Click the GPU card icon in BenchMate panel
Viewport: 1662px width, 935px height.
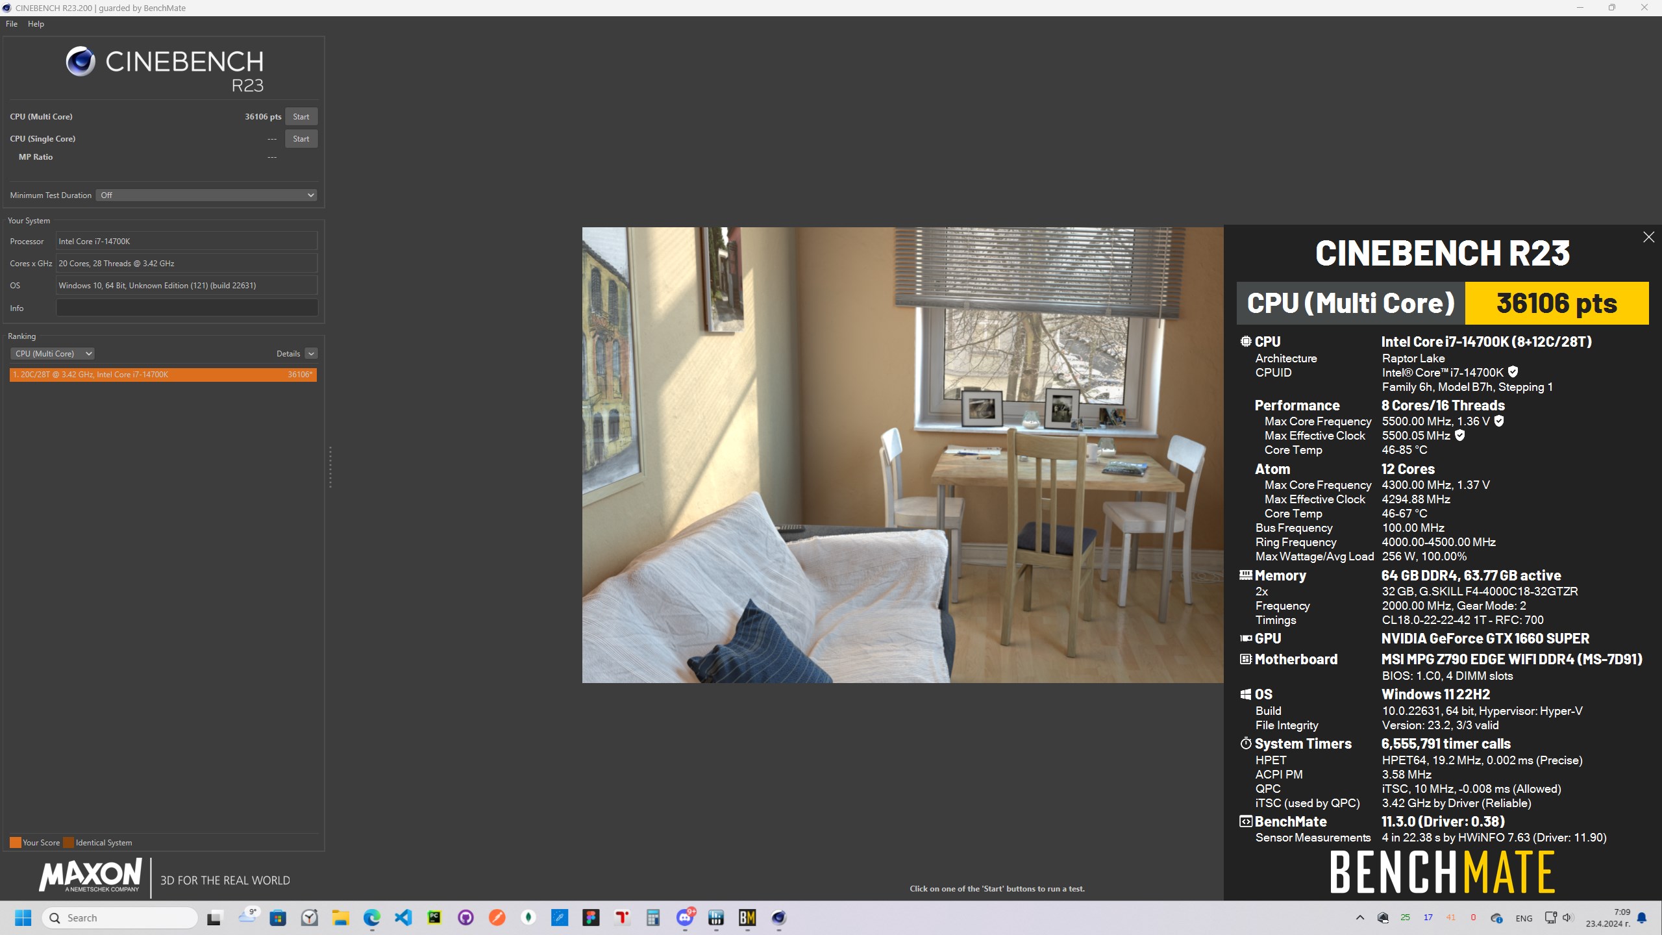(x=1246, y=639)
